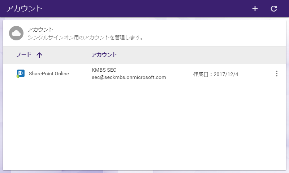Viewport: 289px width, 173px height.
Task: Click the アカウント title in purple header
Action: click(x=24, y=9)
